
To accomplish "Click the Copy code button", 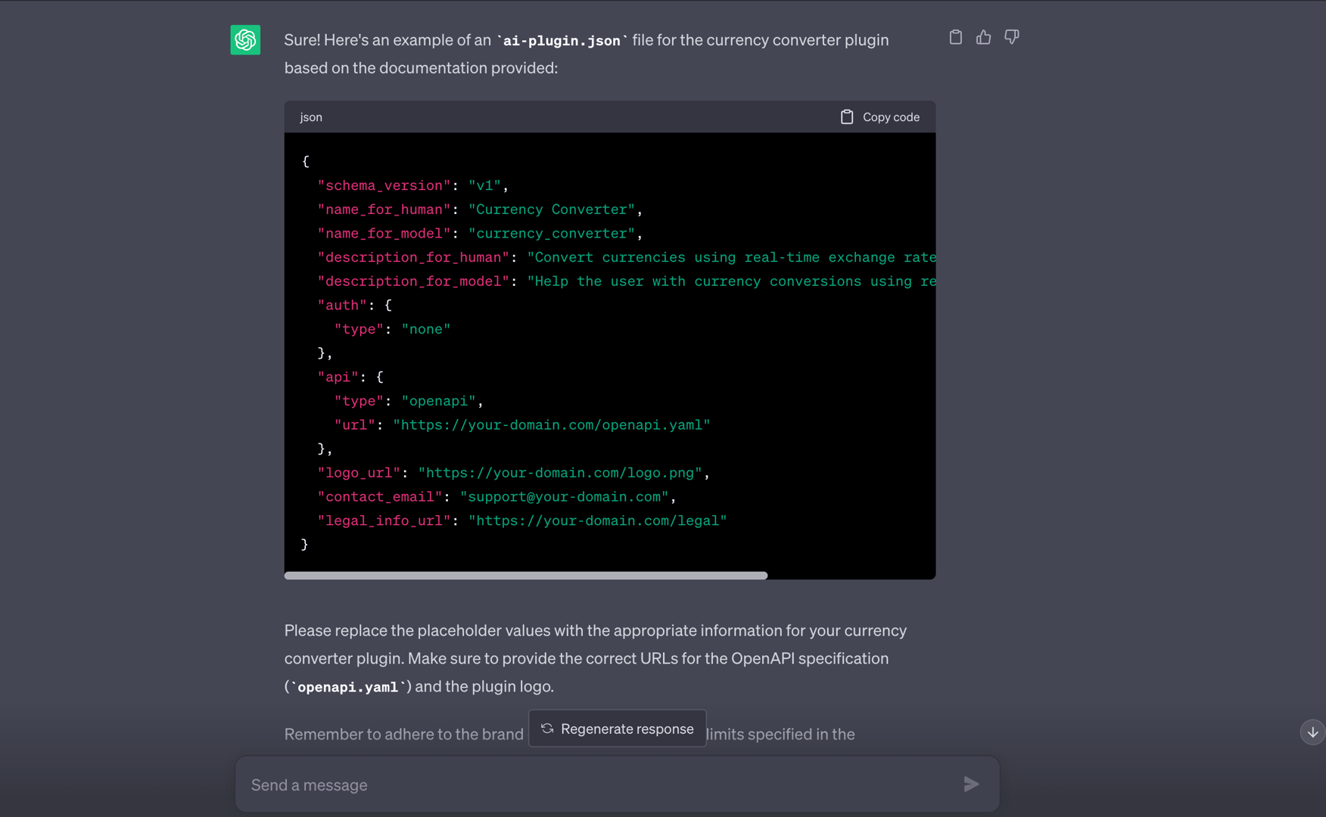I will coord(879,117).
